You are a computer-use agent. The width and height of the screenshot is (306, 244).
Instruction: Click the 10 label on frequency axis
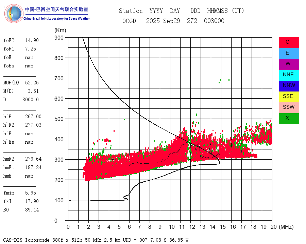coord(172,227)
